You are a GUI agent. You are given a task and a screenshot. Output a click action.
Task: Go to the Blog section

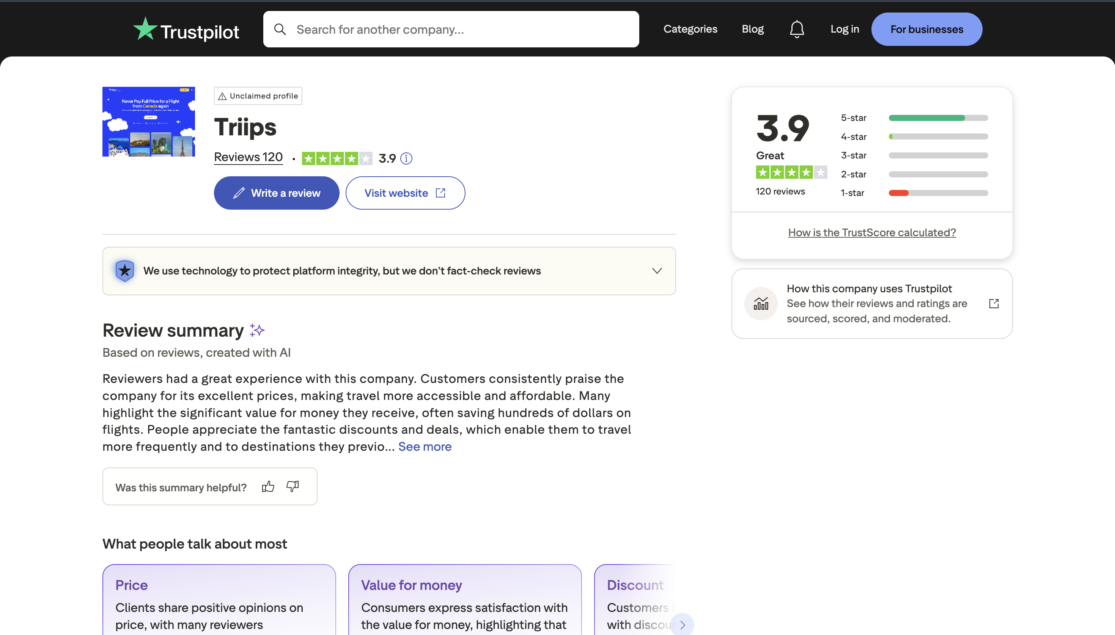(752, 29)
